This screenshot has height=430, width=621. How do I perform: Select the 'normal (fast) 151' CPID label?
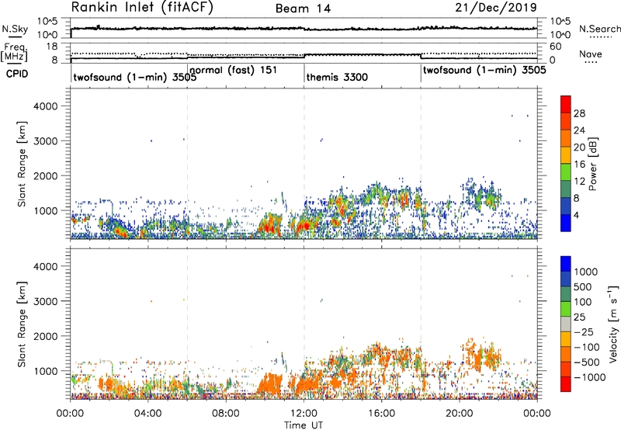point(233,71)
